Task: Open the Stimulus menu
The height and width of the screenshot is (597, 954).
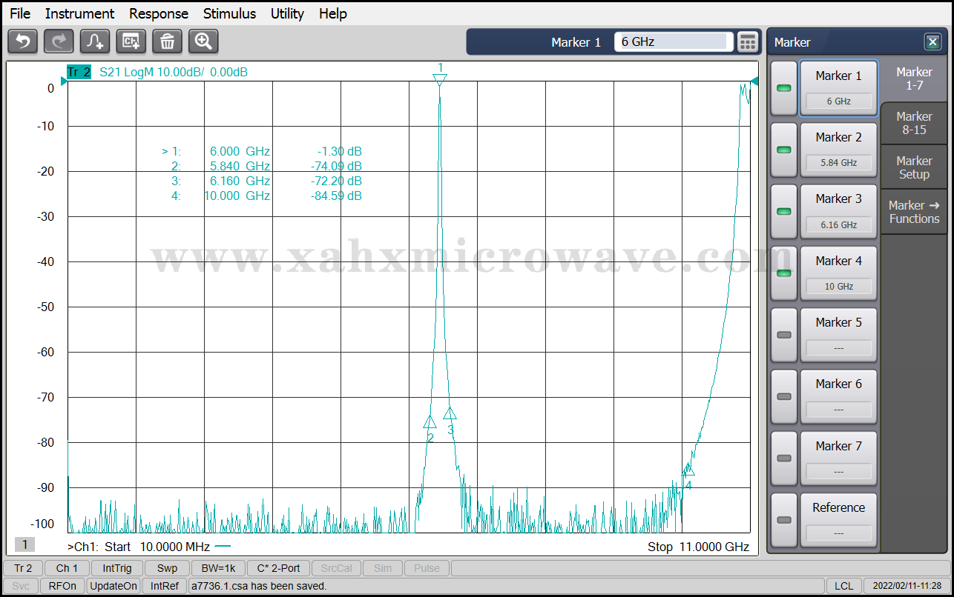Action: [x=229, y=13]
